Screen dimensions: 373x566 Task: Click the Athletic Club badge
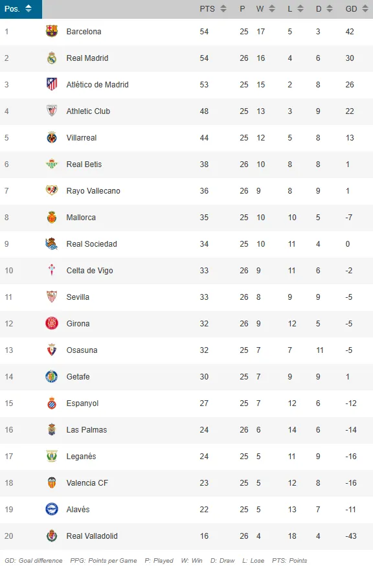[x=53, y=111]
